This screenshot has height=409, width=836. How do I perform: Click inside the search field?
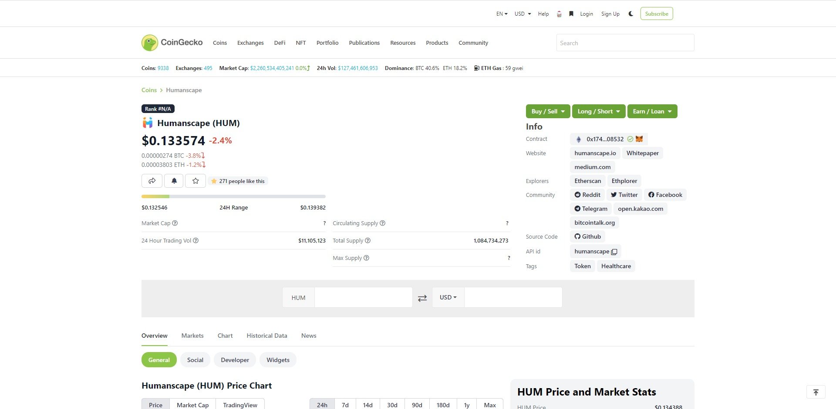point(625,42)
